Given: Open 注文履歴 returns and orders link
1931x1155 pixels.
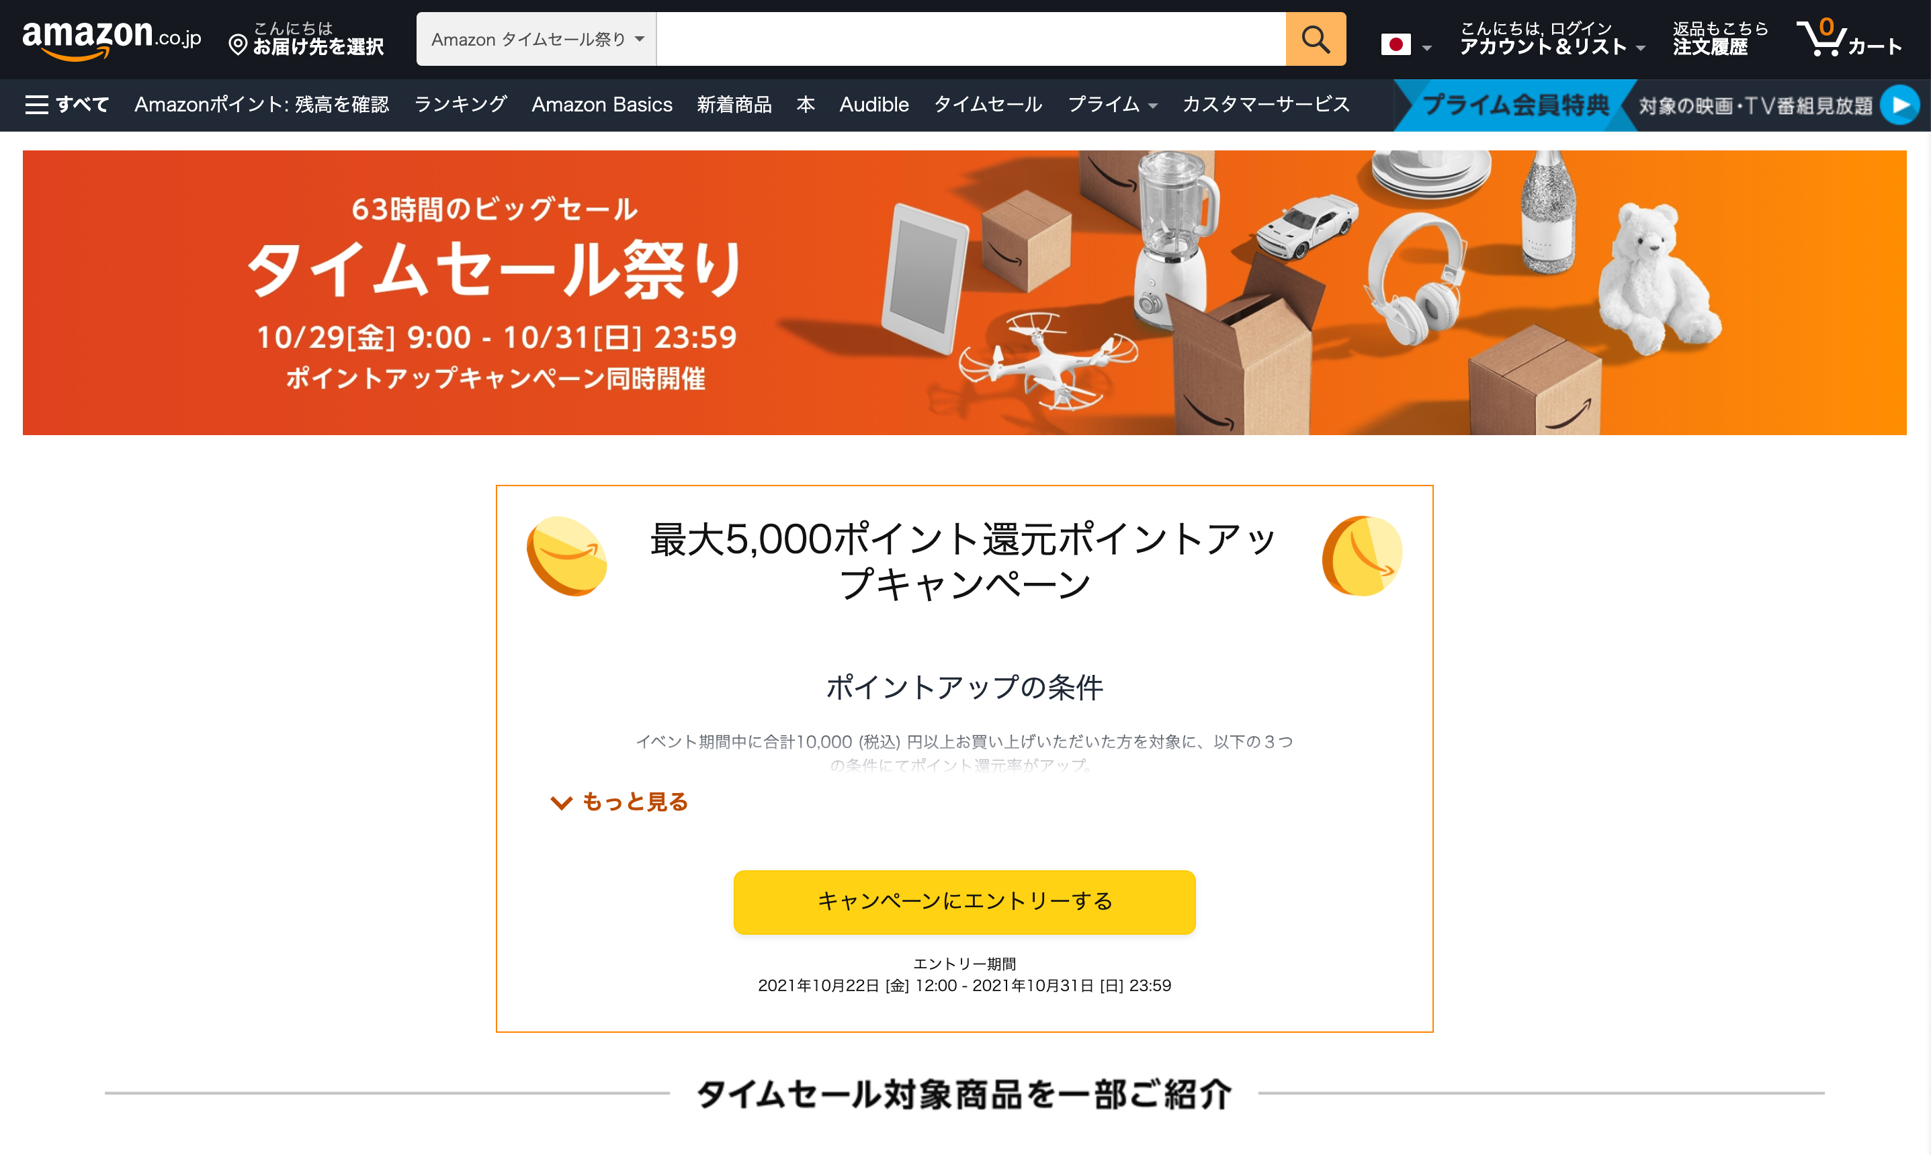Looking at the screenshot, I should [x=1720, y=39].
